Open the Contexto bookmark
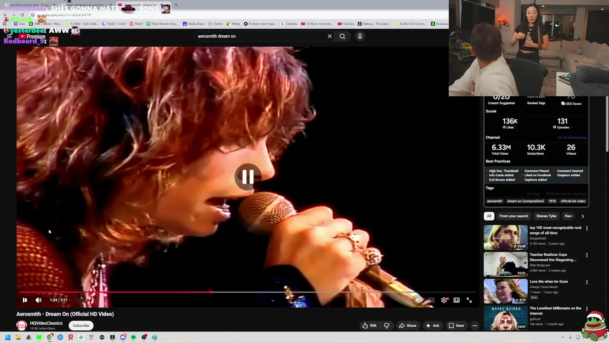609x343 pixels. (289, 24)
